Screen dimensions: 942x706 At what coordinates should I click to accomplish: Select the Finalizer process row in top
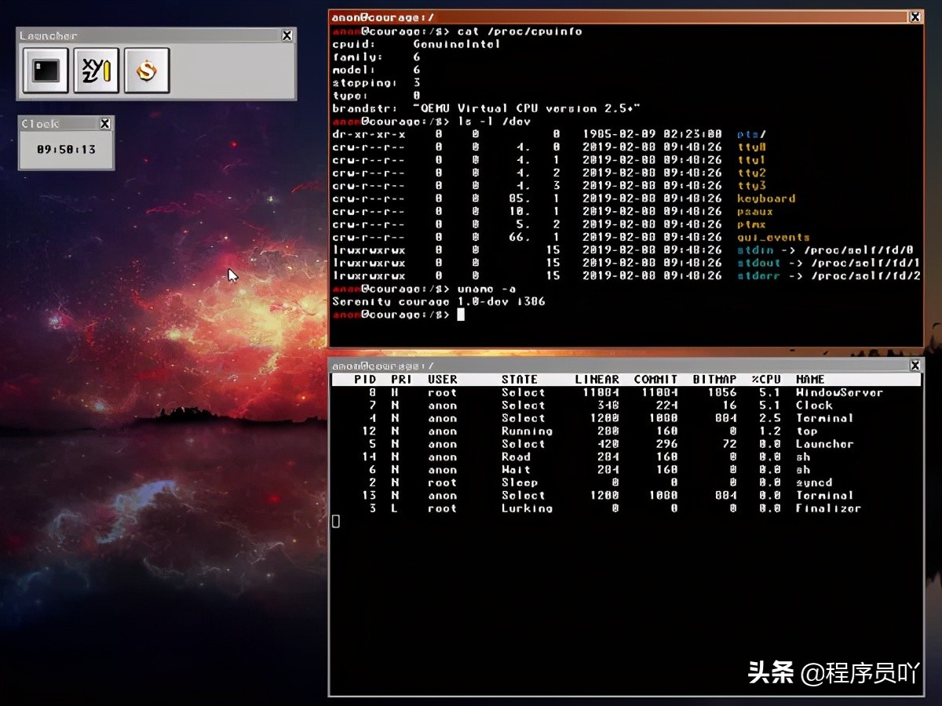coord(828,508)
